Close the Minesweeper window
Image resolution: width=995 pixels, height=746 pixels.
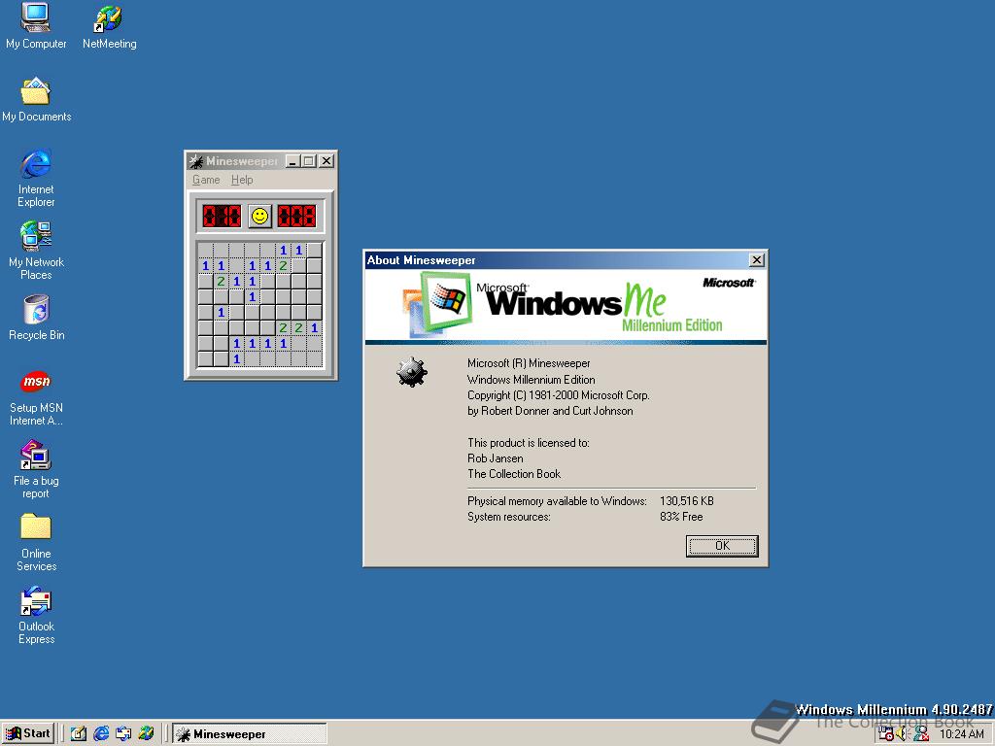326,161
